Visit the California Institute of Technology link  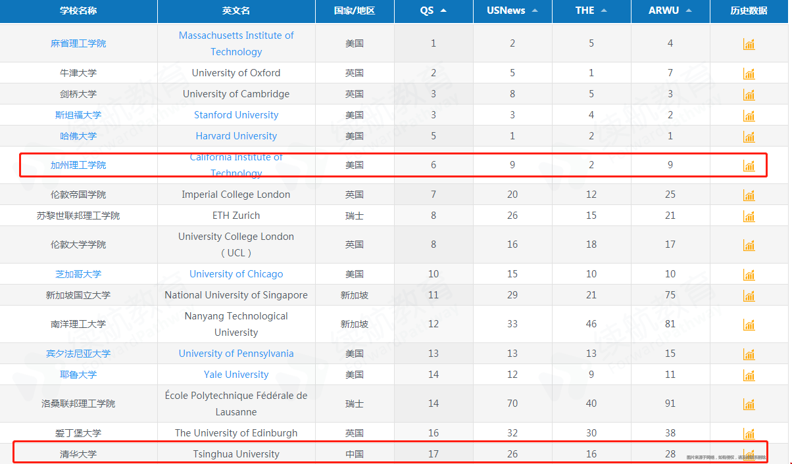click(236, 165)
